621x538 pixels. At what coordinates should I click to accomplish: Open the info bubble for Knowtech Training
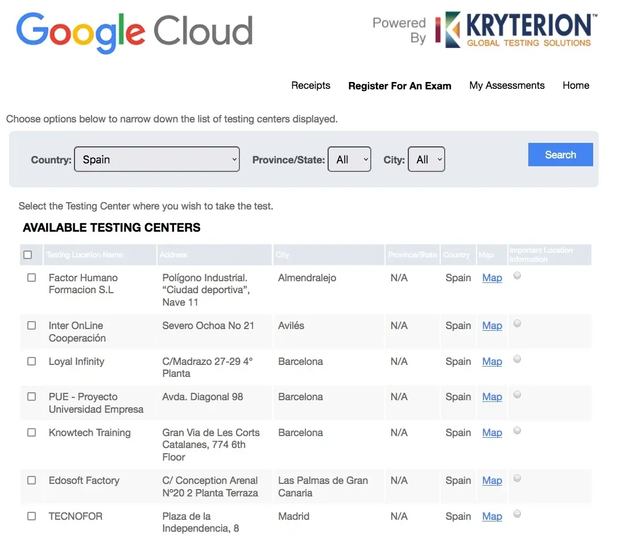517,430
